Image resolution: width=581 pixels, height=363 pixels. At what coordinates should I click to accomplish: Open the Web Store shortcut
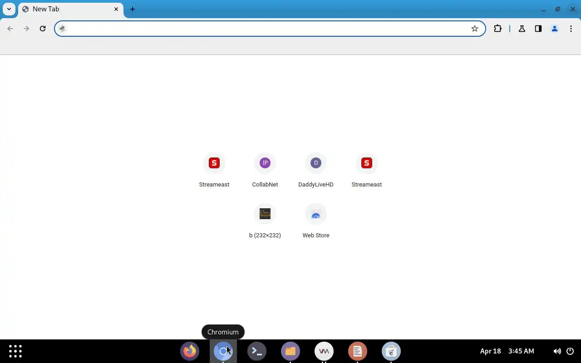tap(316, 221)
